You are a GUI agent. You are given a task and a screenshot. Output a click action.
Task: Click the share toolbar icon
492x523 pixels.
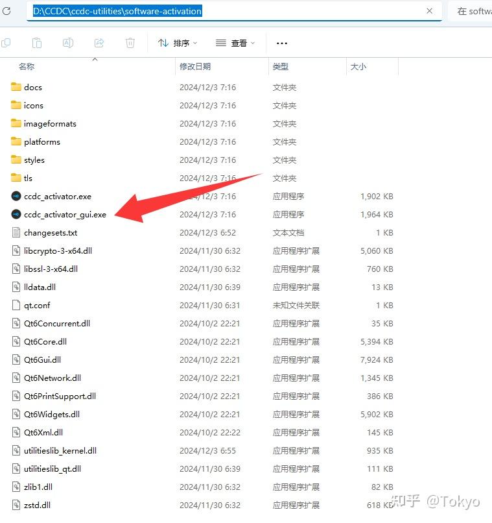pyautogui.click(x=99, y=43)
